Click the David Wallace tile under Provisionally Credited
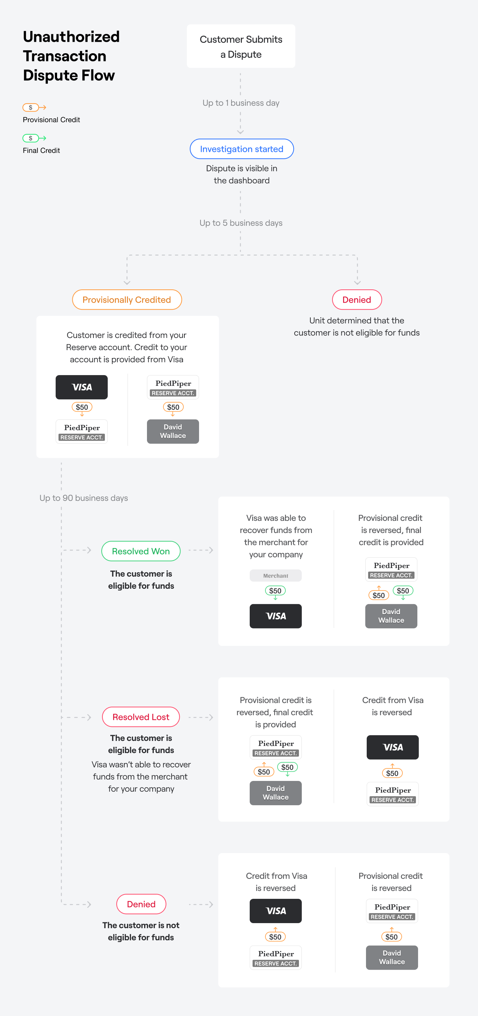 tap(173, 431)
